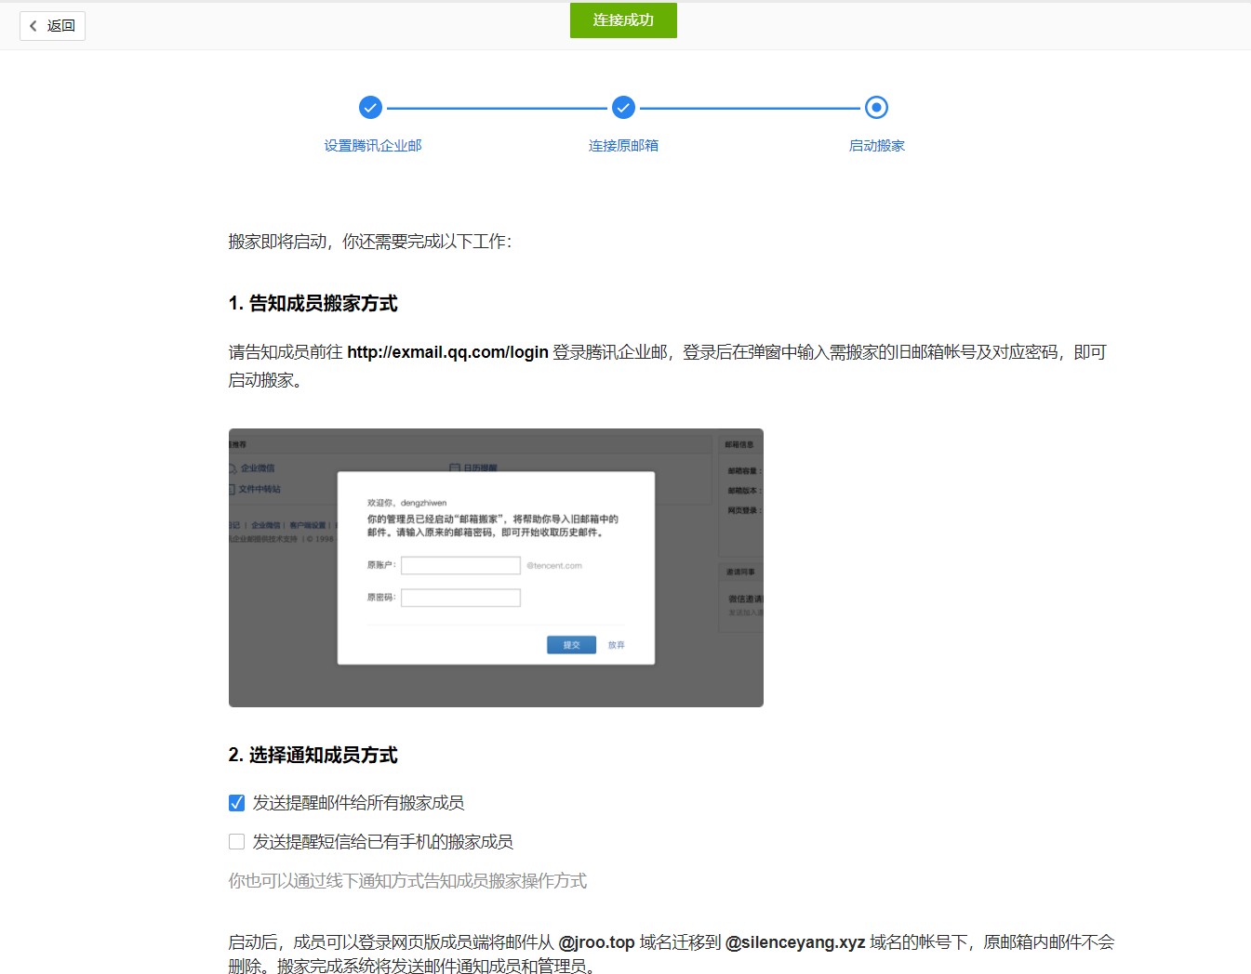
Task: Select current step icon for 启动搬家
Action: click(876, 108)
